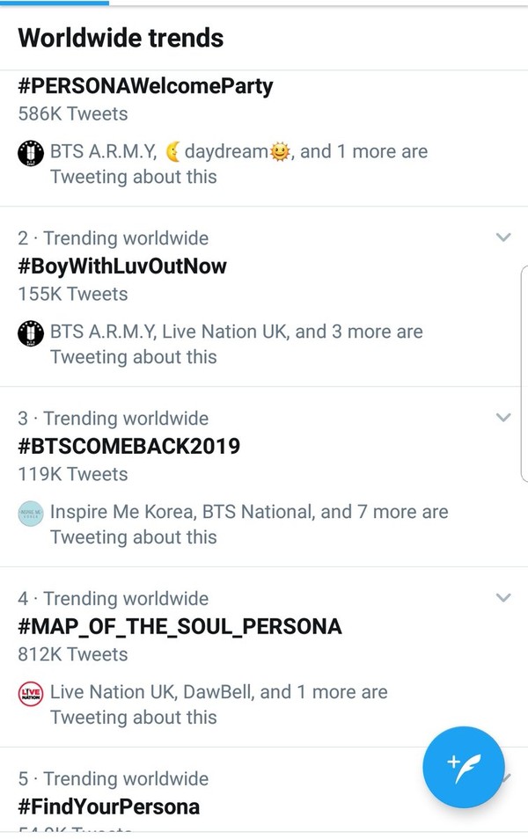
Task: Open the #BoyWithLuvOutNow hashtag
Action: (122, 266)
